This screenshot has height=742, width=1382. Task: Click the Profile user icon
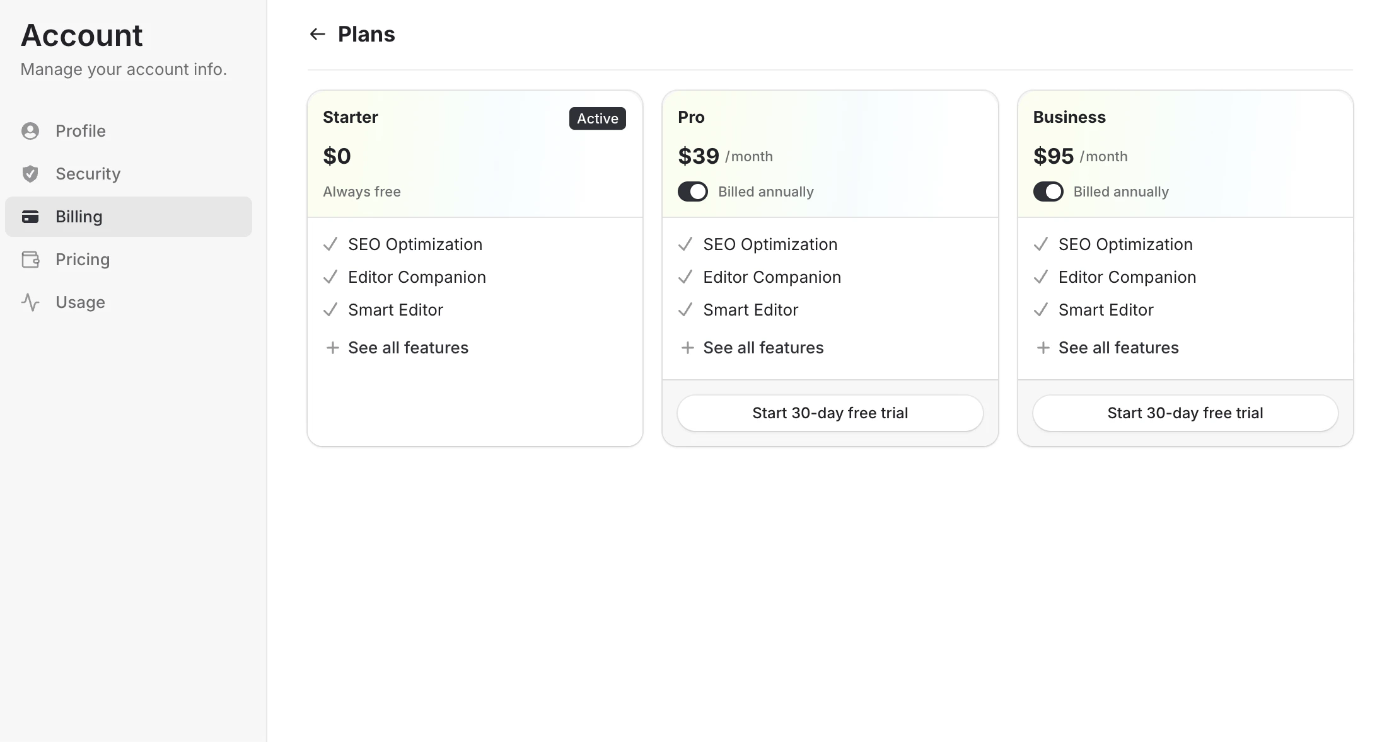[30, 131]
